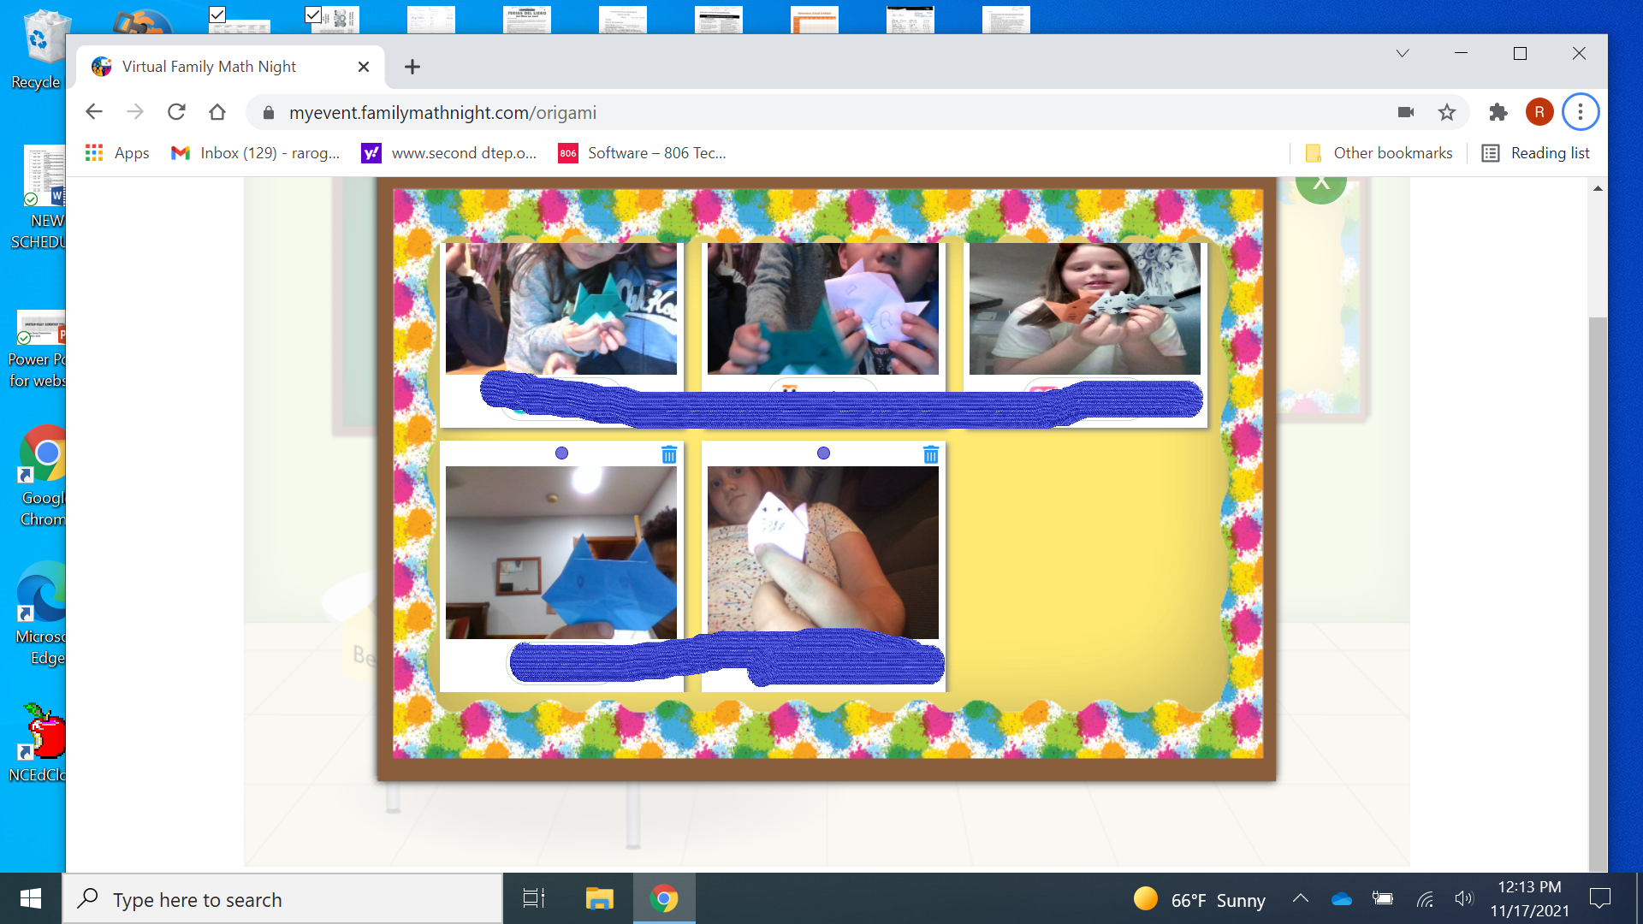Open the Chrome three-dot menu

point(1580,112)
